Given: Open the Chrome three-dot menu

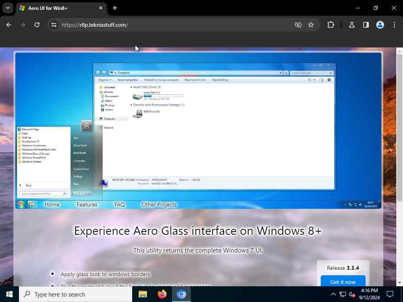Looking at the screenshot, I should point(394,25).
